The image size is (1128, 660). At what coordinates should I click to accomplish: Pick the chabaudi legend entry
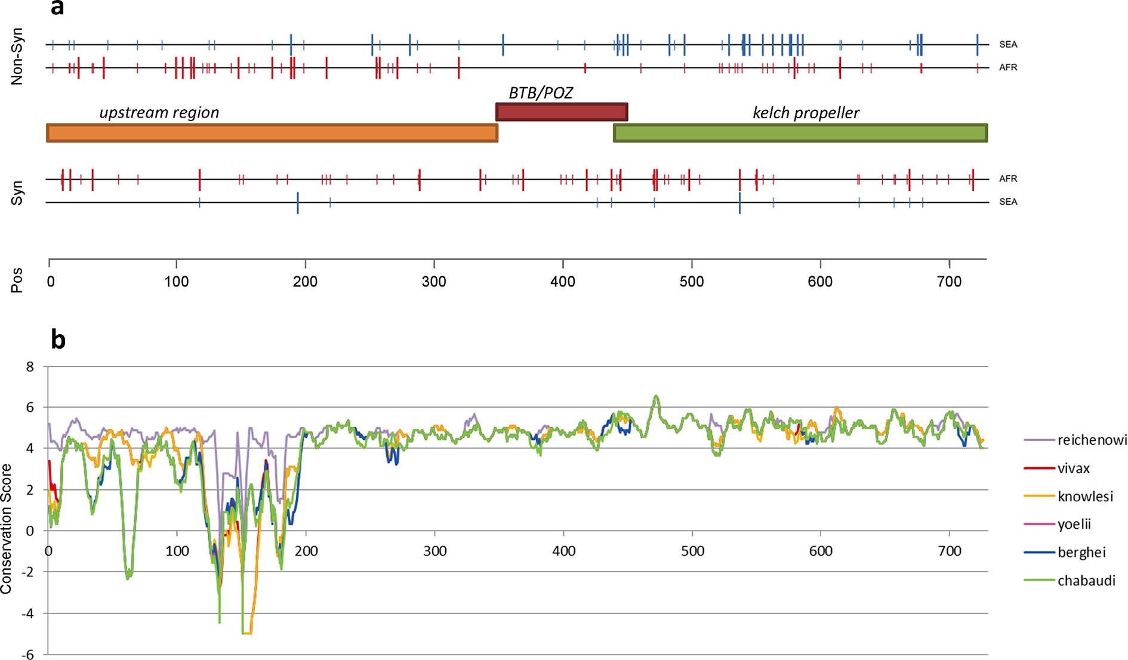pyautogui.click(x=1086, y=581)
